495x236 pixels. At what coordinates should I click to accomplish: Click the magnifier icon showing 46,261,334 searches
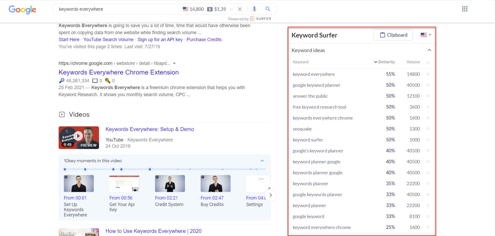point(62,80)
